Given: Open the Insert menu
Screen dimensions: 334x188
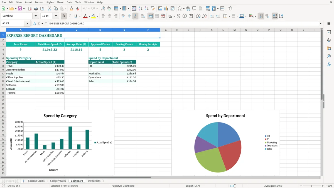Looking at the screenshot, I should 28,2.
